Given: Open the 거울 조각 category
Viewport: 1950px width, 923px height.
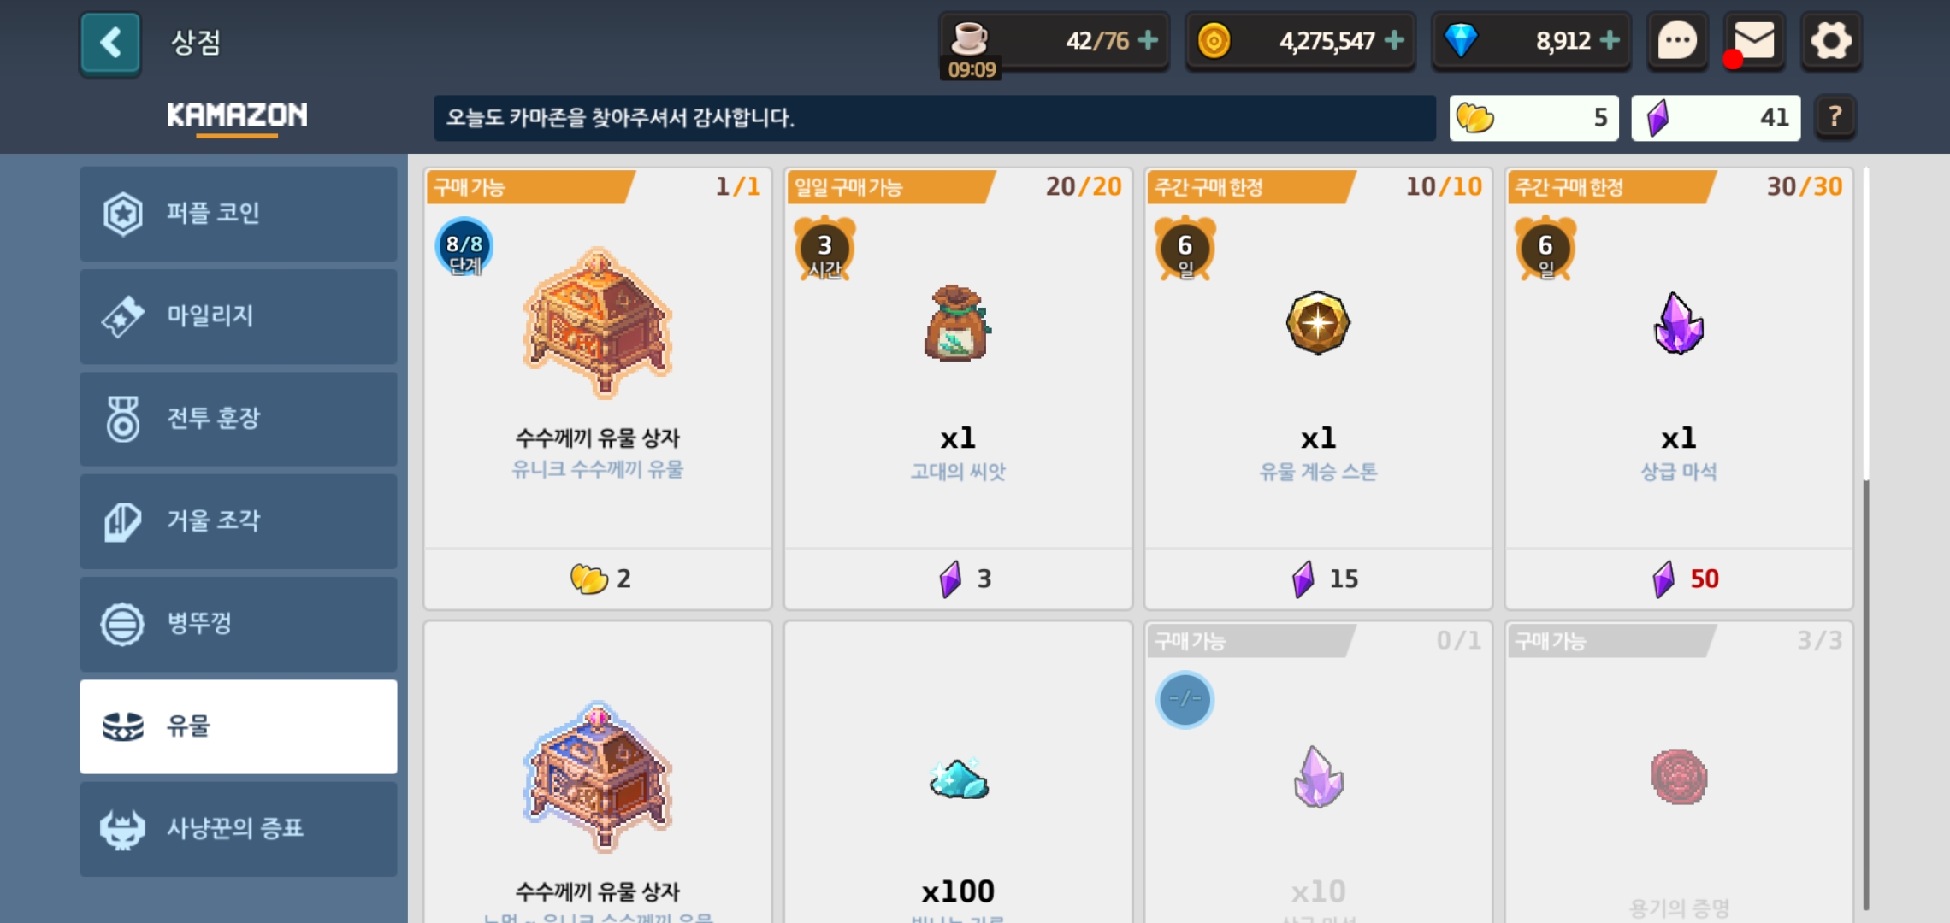Looking at the screenshot, I should (x=239, y=521).
